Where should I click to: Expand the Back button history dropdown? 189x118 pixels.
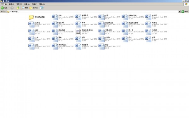[x=9, y=8]
